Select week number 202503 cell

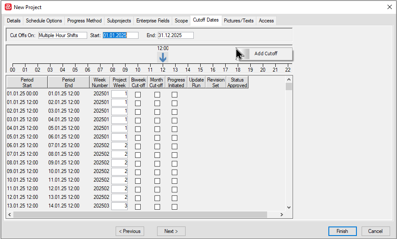[x=101, y=206]
